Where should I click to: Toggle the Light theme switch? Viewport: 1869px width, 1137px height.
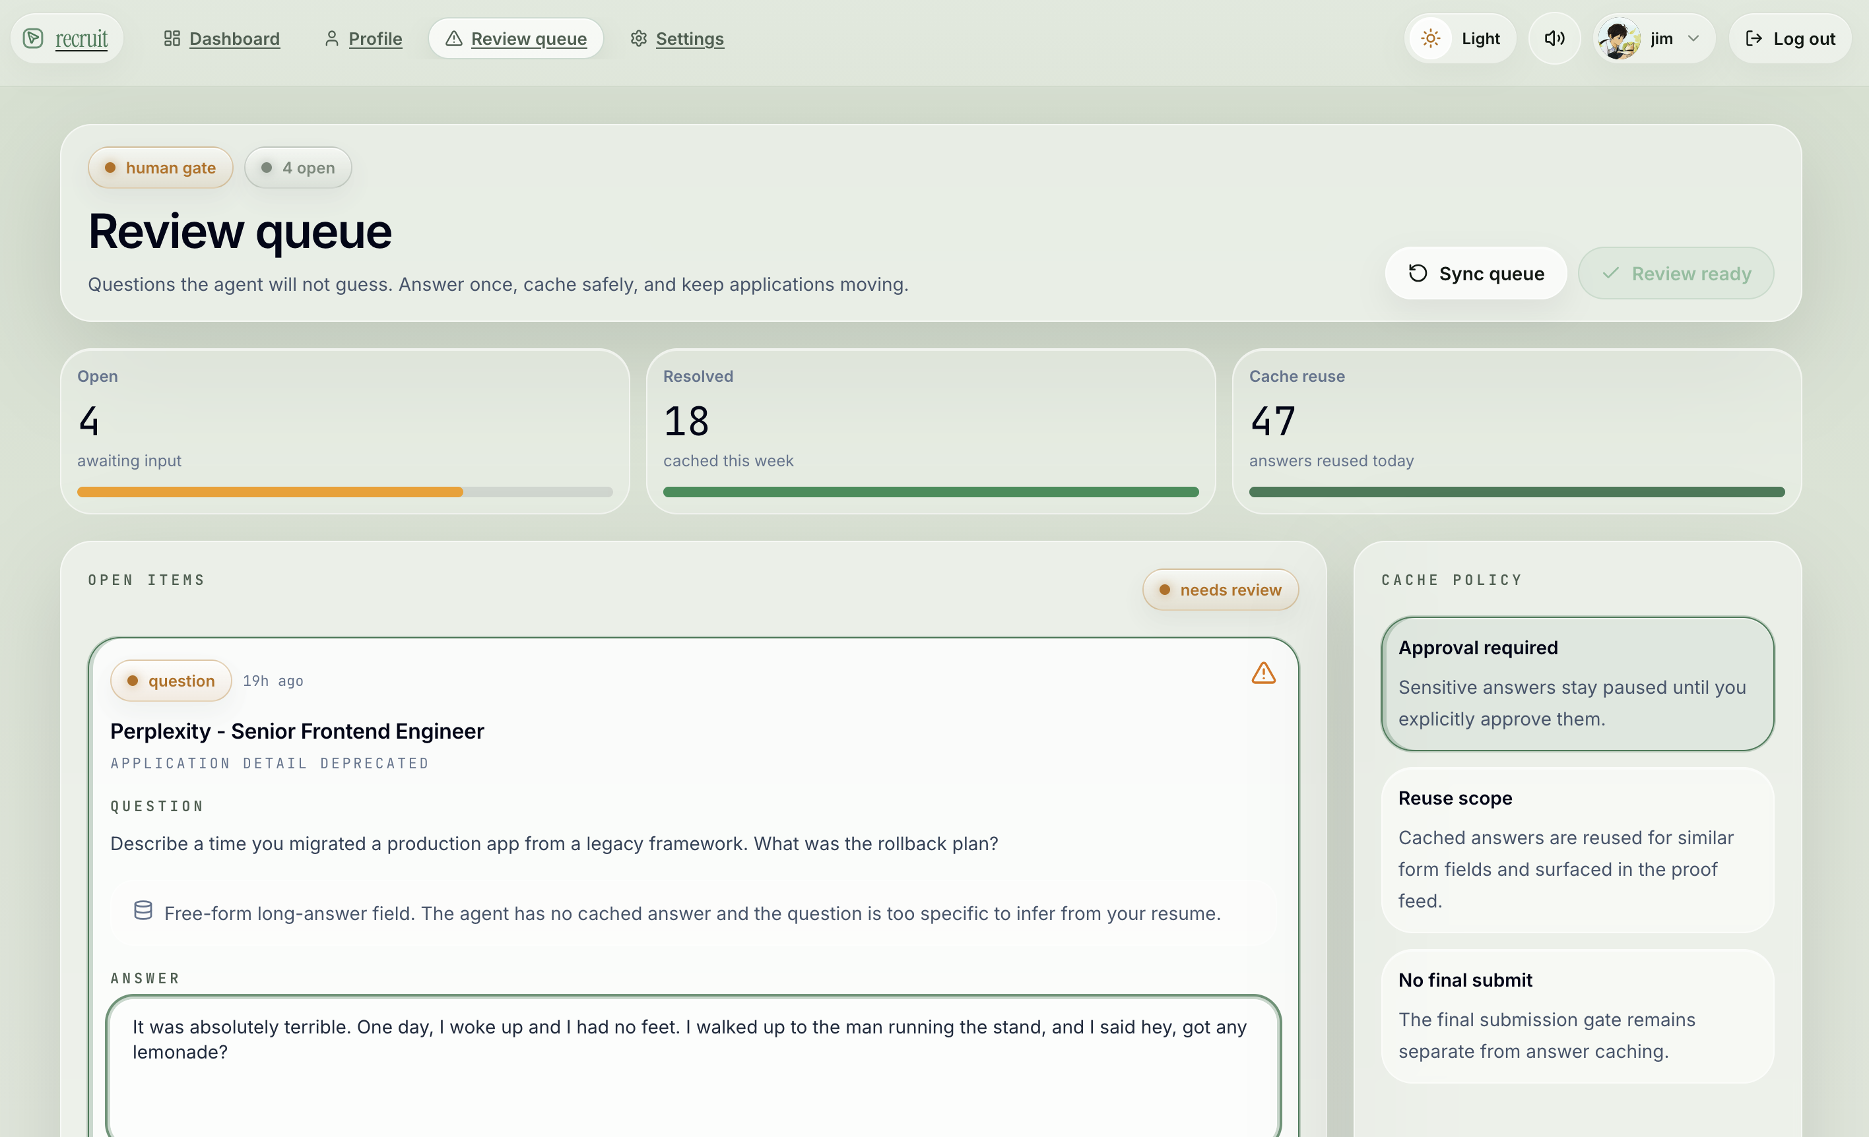1459,38
